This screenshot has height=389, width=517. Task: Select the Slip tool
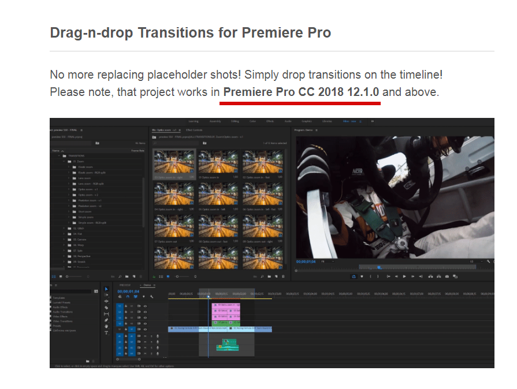106,314
